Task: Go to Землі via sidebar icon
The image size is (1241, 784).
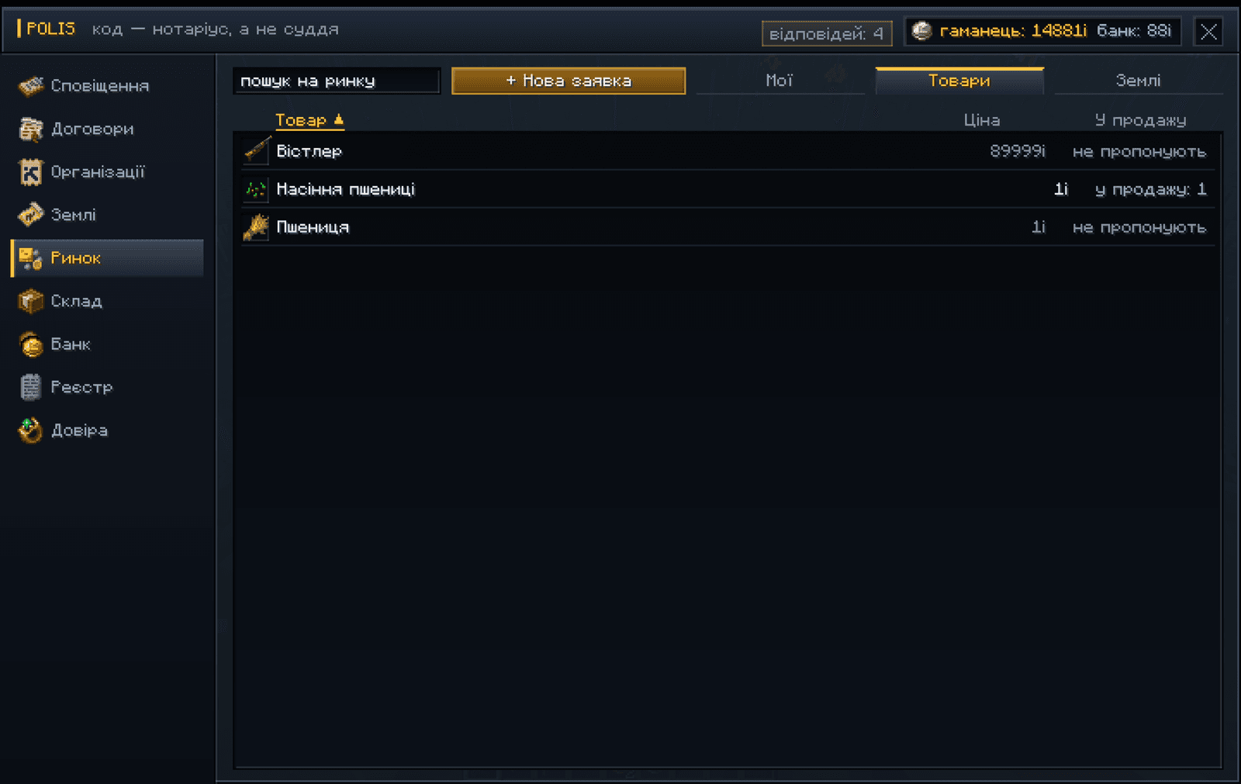Action: (31, 215)
